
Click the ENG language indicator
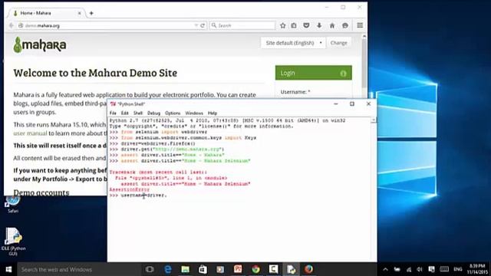(x=458, y=269)
